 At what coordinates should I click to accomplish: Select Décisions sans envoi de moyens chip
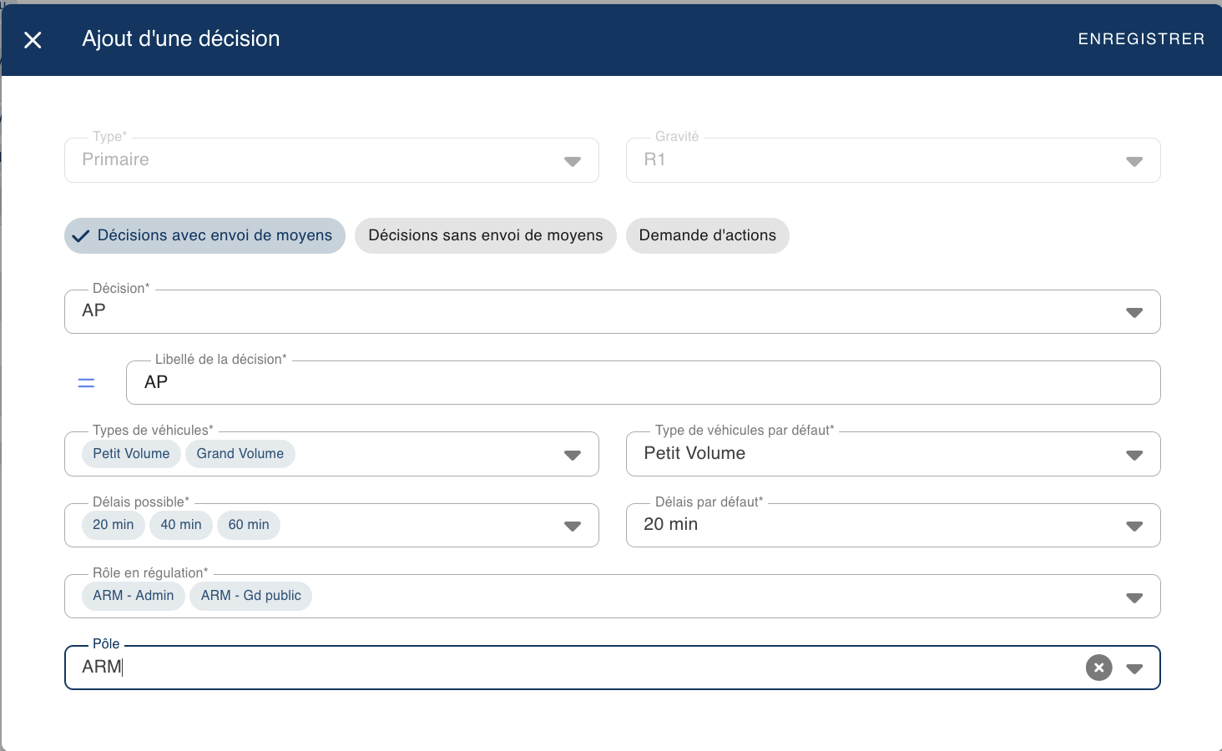(485, 236)
